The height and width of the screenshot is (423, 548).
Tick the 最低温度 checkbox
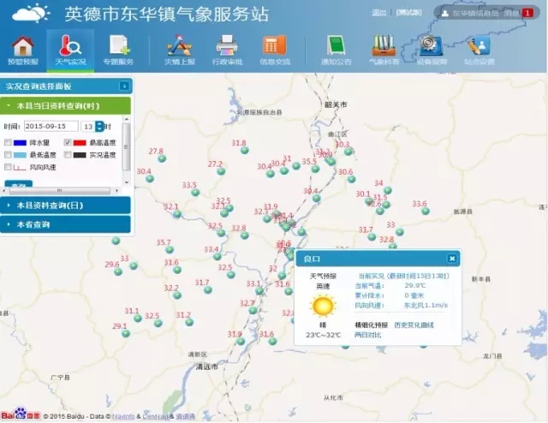(x=9, y=155)
